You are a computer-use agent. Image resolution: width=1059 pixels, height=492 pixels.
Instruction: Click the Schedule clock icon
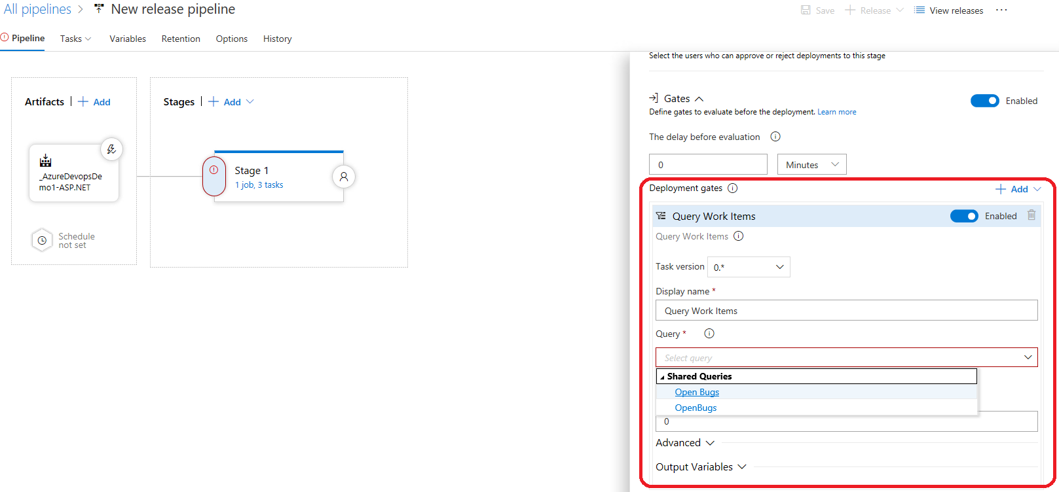click(42, 240)
